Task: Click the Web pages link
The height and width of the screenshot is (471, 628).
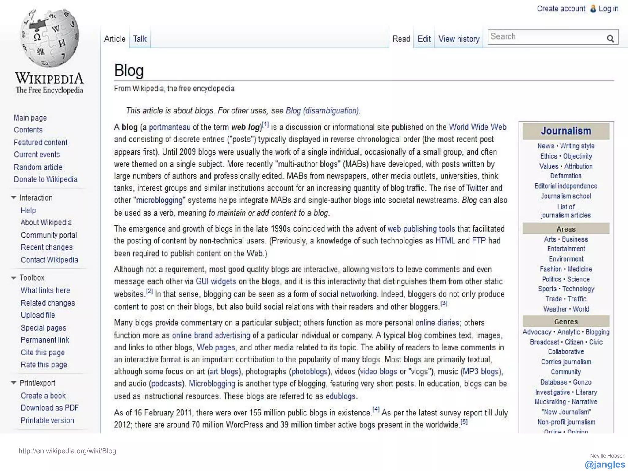Action: tap(216, 347)
